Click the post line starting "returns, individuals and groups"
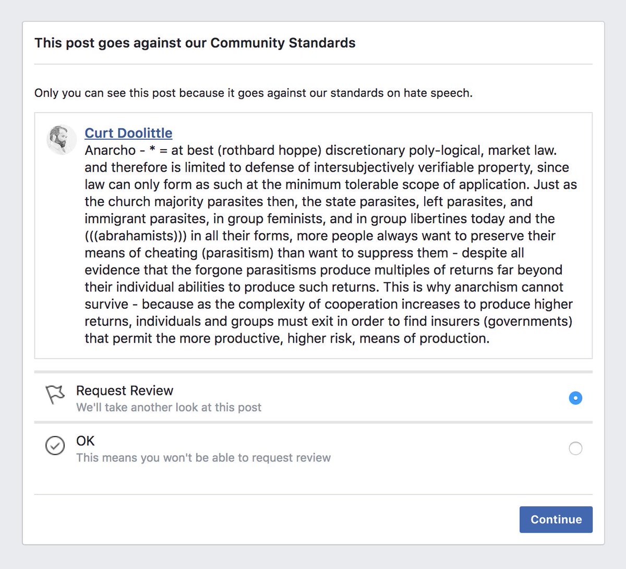The height and width of the screenshot is (569, 626). pyautogui.click(x=328, y=321)
